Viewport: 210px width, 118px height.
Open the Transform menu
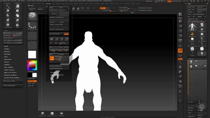point(127,4)
